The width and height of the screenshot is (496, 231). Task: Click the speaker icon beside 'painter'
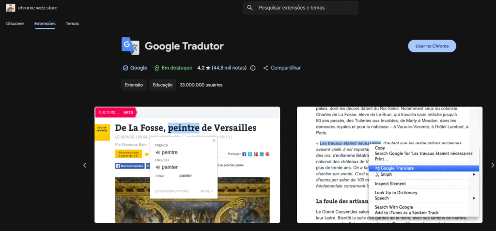(157, 167)
